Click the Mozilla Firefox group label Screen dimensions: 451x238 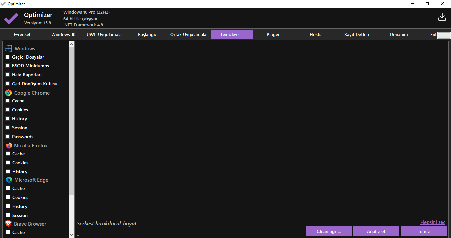coord(31,146)
